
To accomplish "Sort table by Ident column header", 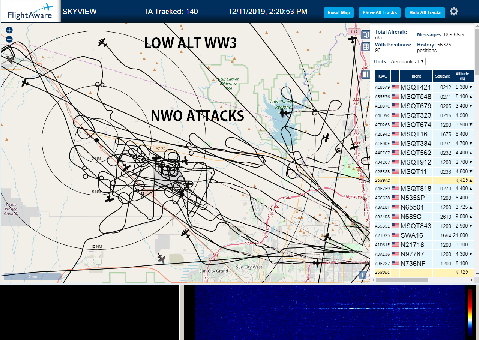I will tap(416, 76).
